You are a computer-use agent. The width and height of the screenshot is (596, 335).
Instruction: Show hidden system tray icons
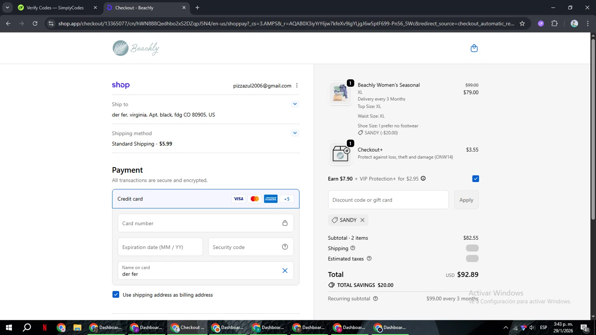pyautogui.click(x=505, y=327)
